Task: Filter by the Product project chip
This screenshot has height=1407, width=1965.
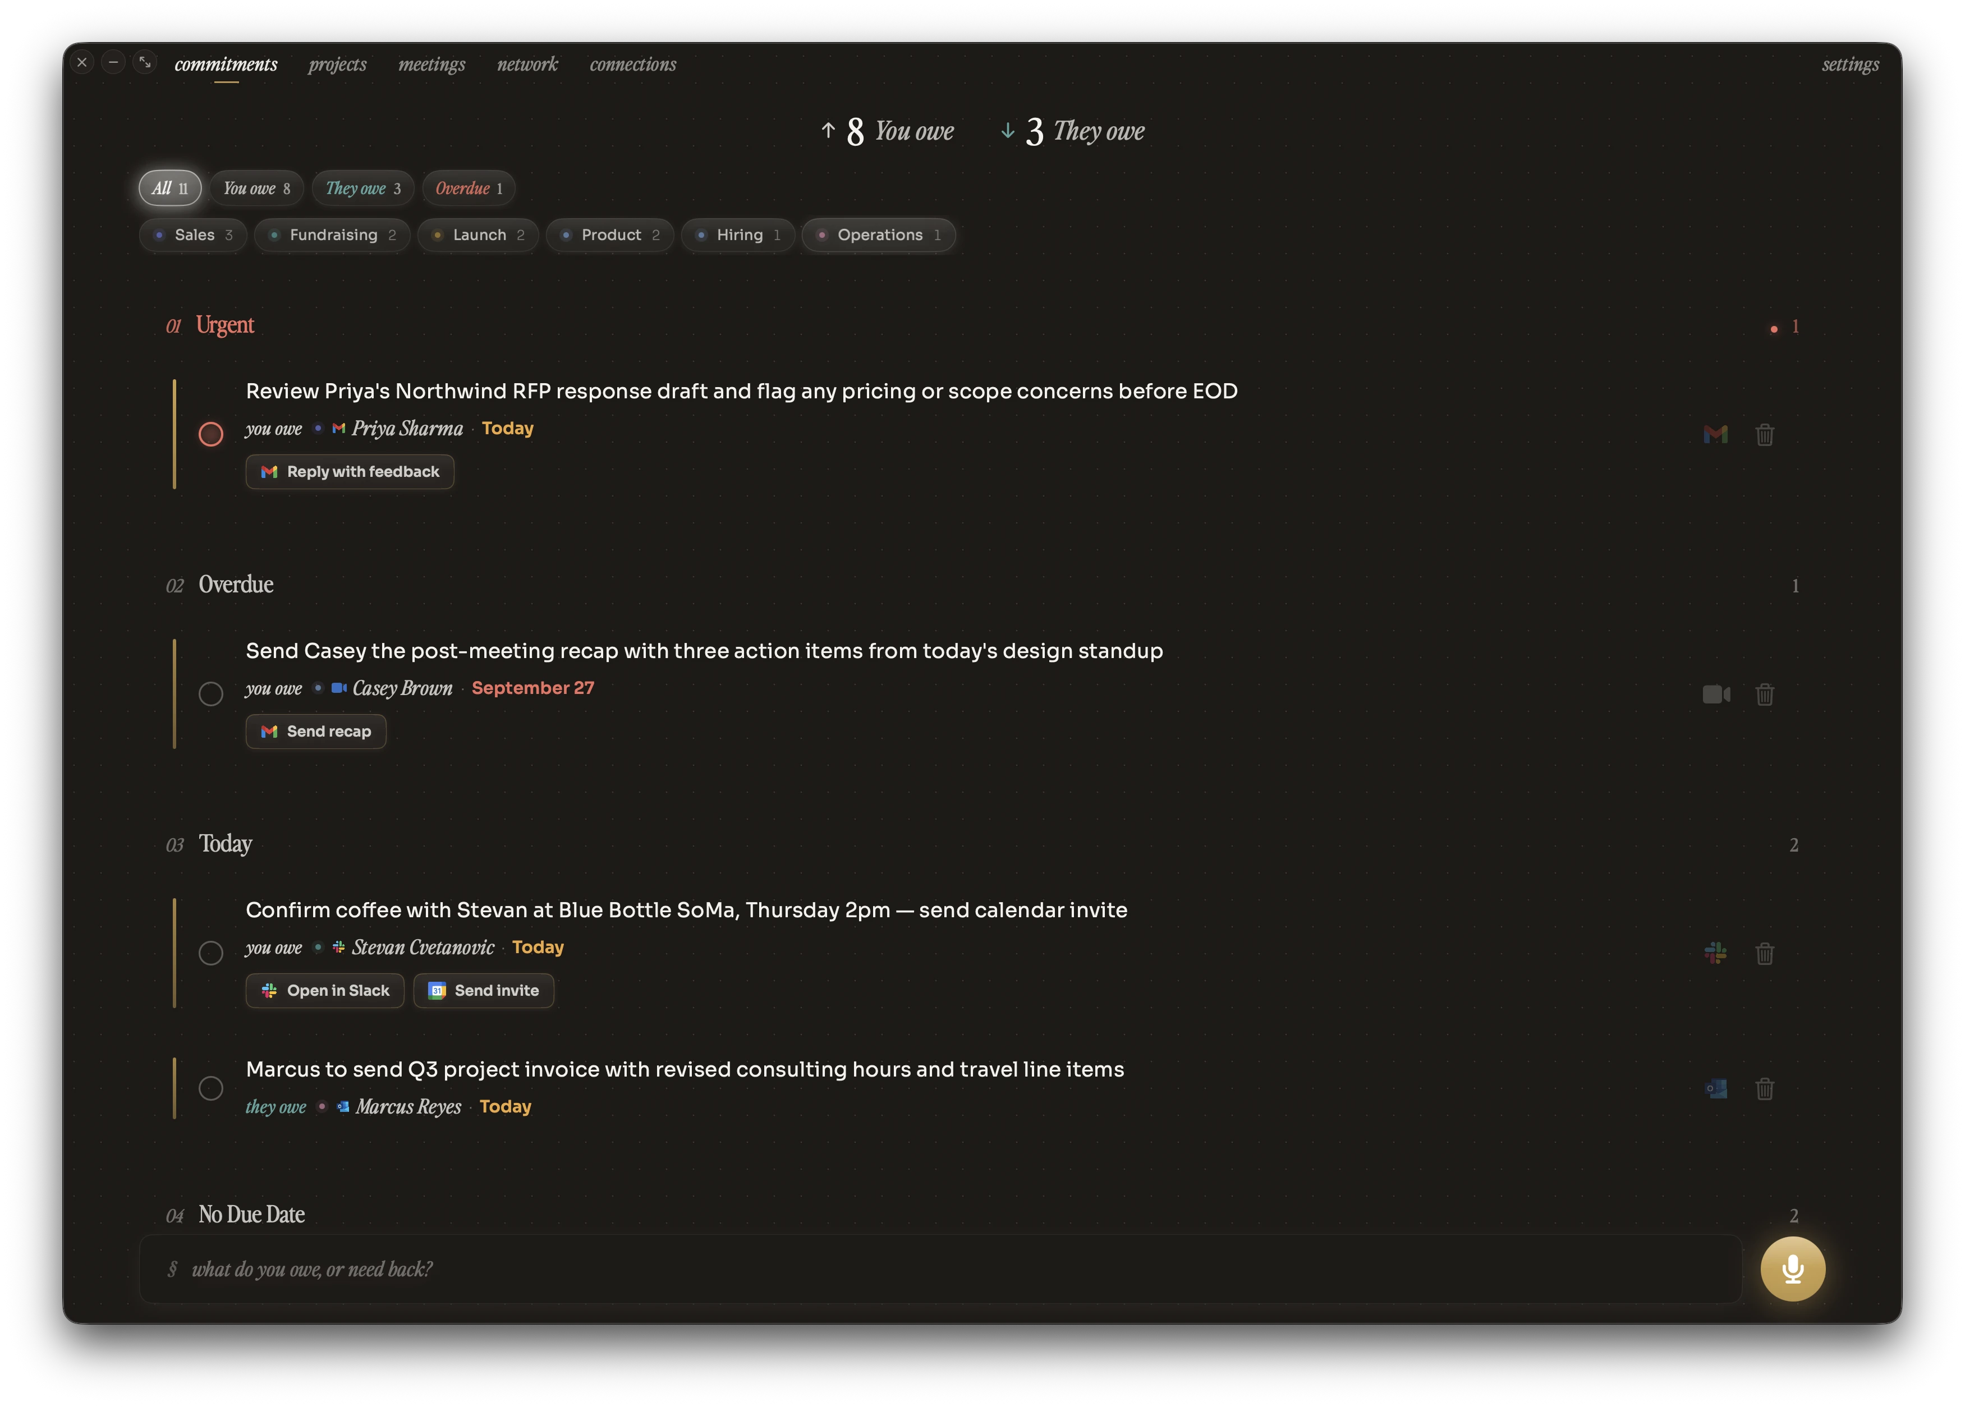Action: click(610, 236)
